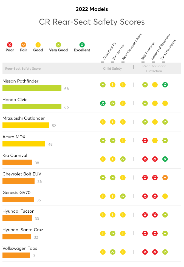184x267 pixels.
Task: Click Acura MDX's Poor Belt Reminder icon
Action: pos(145,140)
